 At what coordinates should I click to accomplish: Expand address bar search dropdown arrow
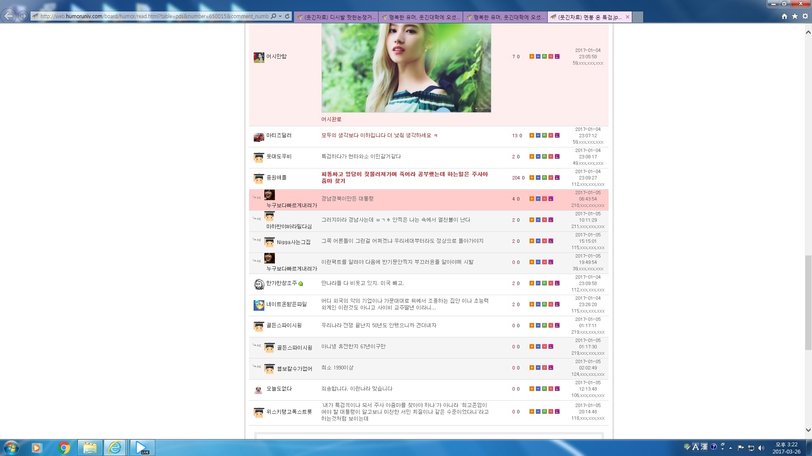(x=280, y=16)
